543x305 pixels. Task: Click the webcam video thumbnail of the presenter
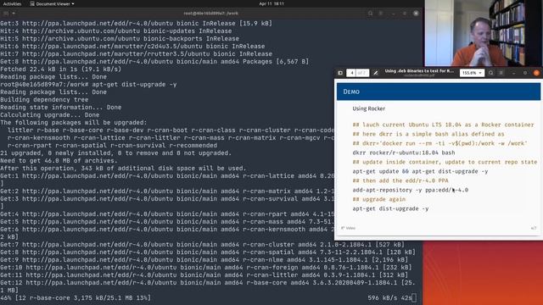[484, 33]
